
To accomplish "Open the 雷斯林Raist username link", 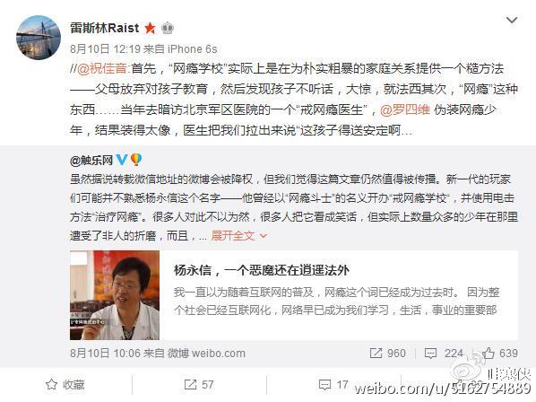I will click(x=105, y=28).
